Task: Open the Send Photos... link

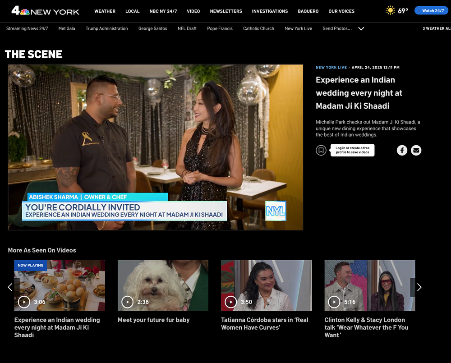Action: 337,28
